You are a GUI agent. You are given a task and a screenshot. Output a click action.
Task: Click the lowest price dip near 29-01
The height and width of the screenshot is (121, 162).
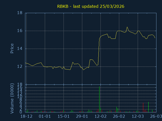(83, 70)
